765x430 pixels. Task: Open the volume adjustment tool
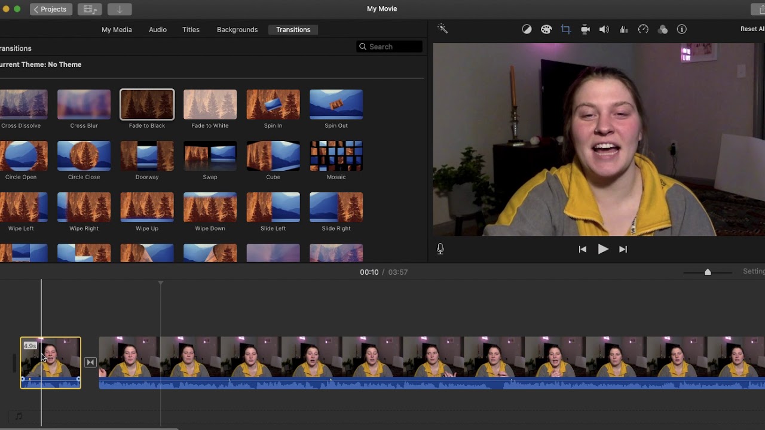pos(604,29)
